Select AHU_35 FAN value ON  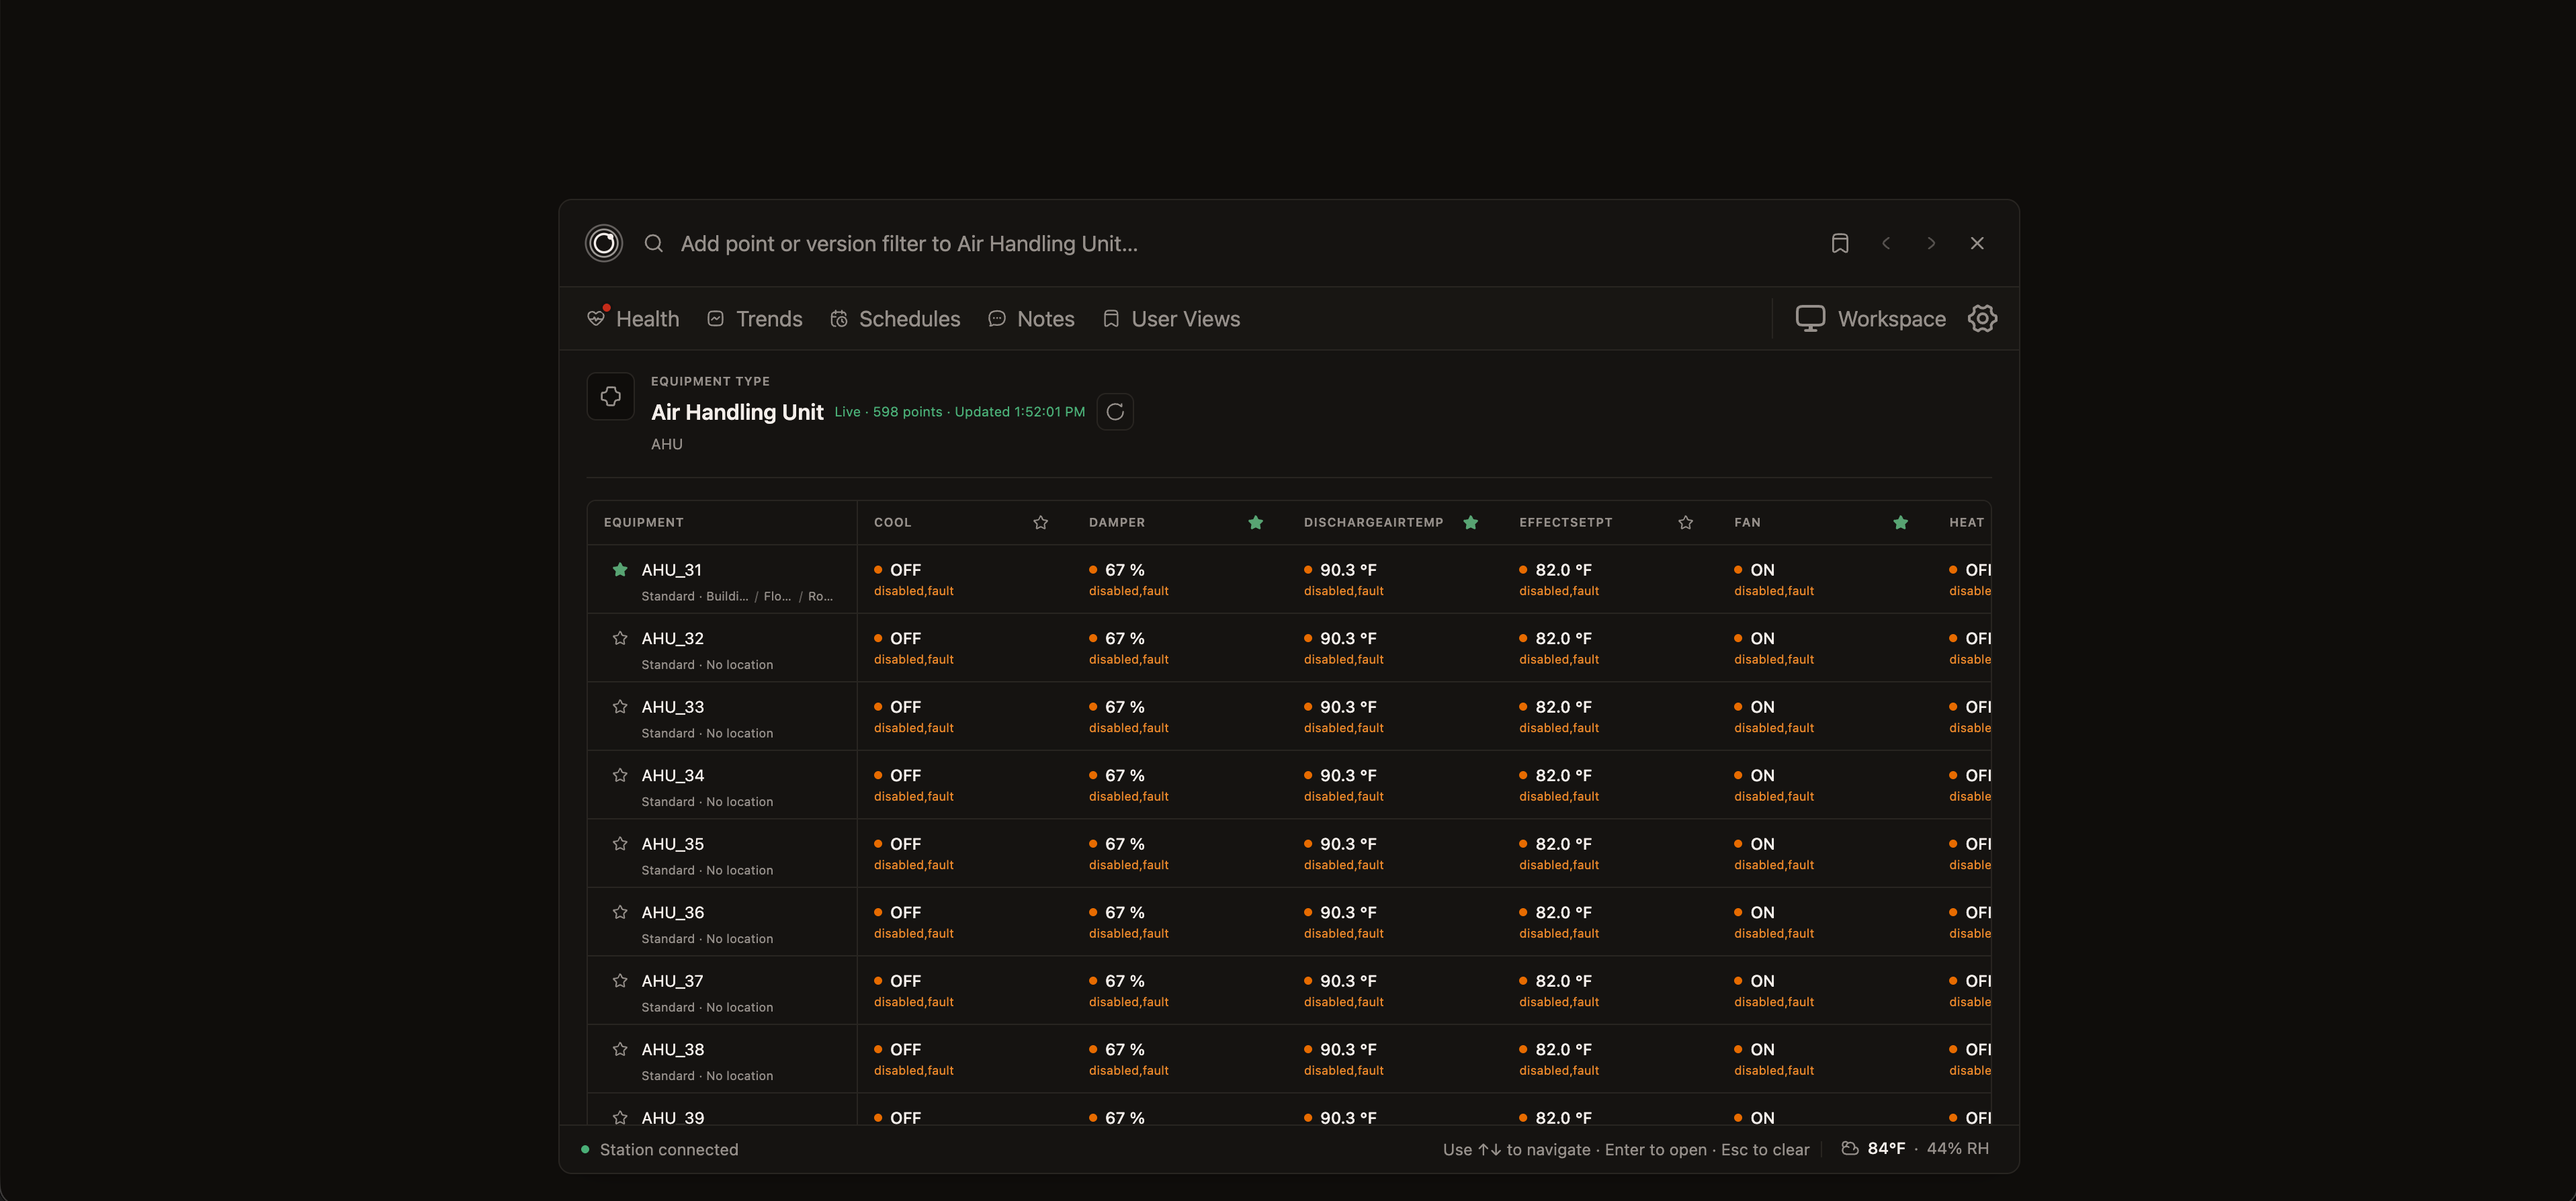pyautogui.click(x=1762, y=844)
